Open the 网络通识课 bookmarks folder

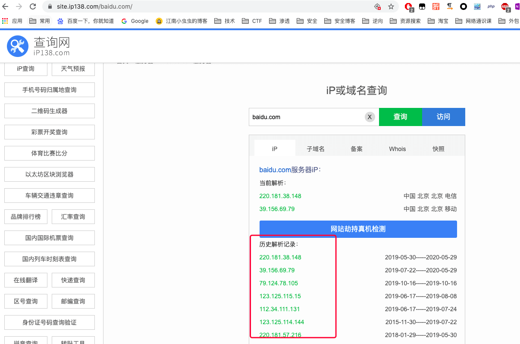tap(473, 21)
